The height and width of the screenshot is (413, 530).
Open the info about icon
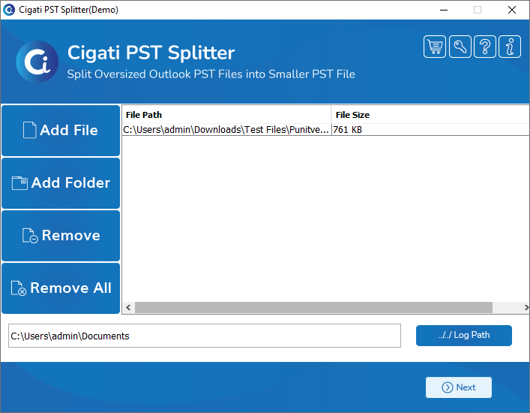pyautogui.click(x=510, y=47)
